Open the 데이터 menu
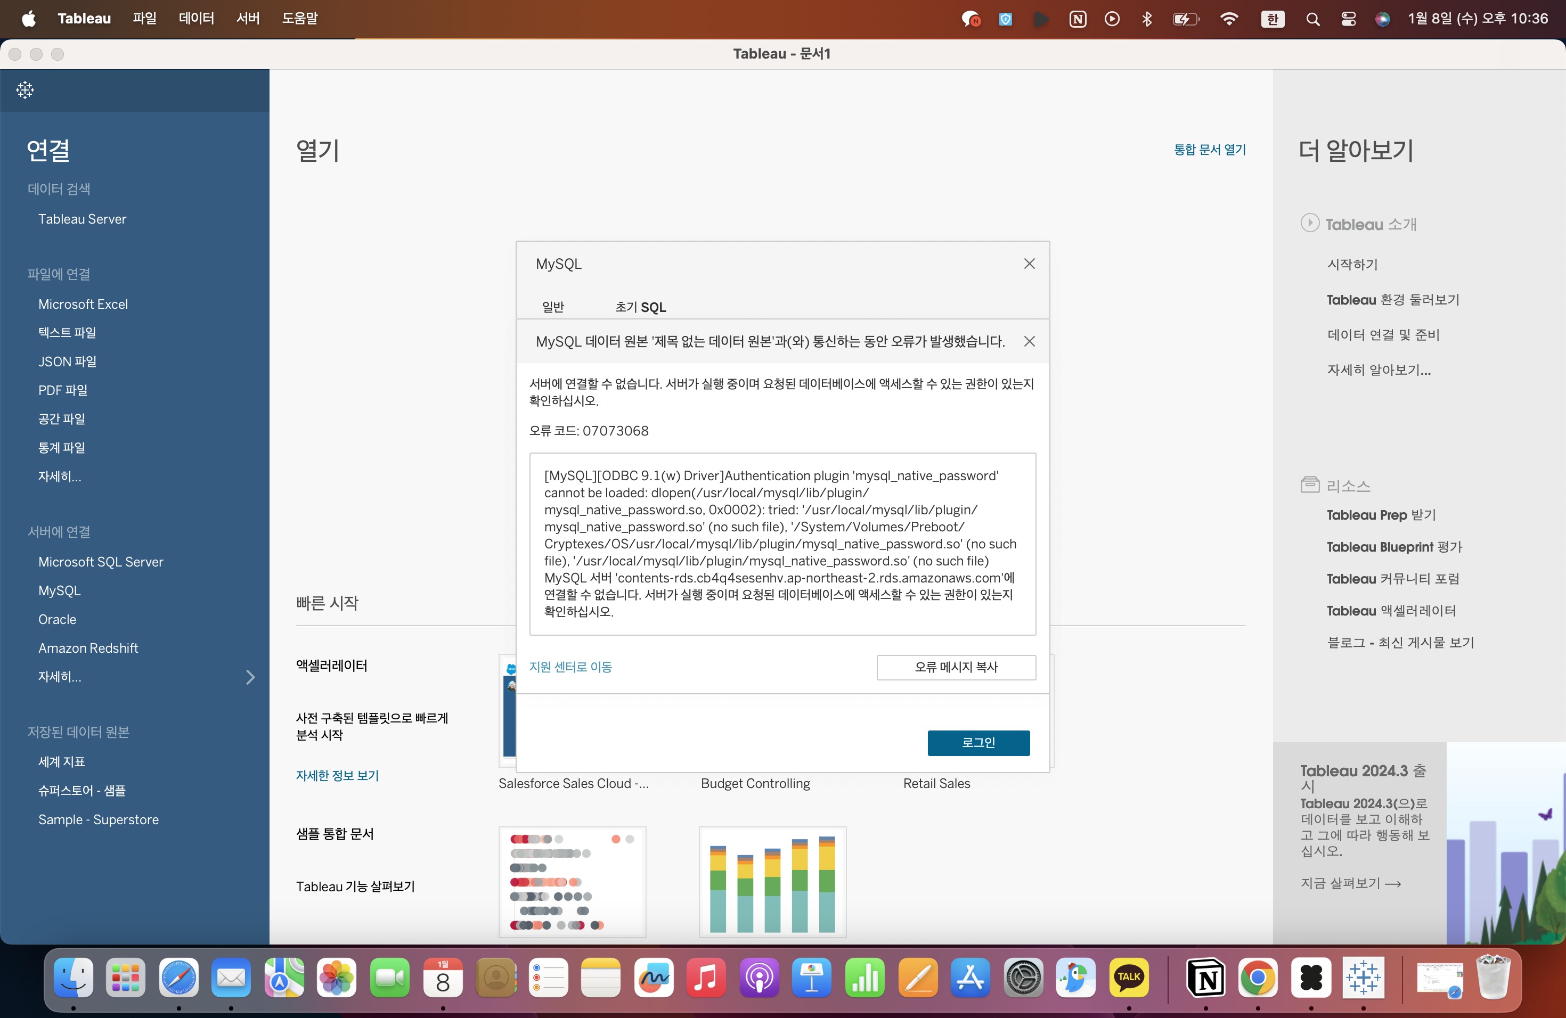This screenshot has height=1018, width=1566. point(196,19)
